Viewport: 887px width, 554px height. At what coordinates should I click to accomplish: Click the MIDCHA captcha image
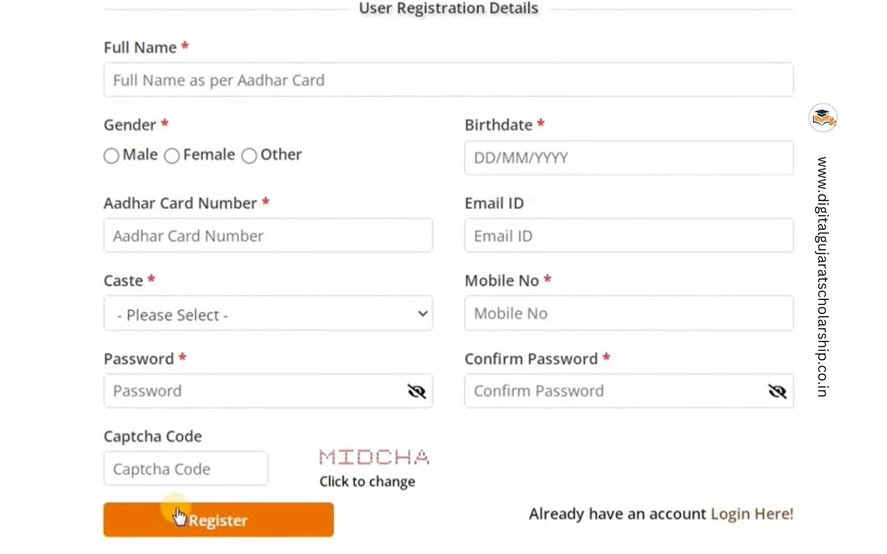pyautogui.click(x=374, y=457)
